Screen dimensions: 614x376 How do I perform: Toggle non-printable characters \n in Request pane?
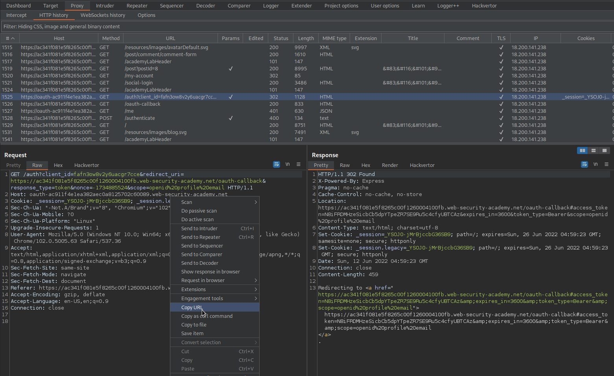coord(288,164)
